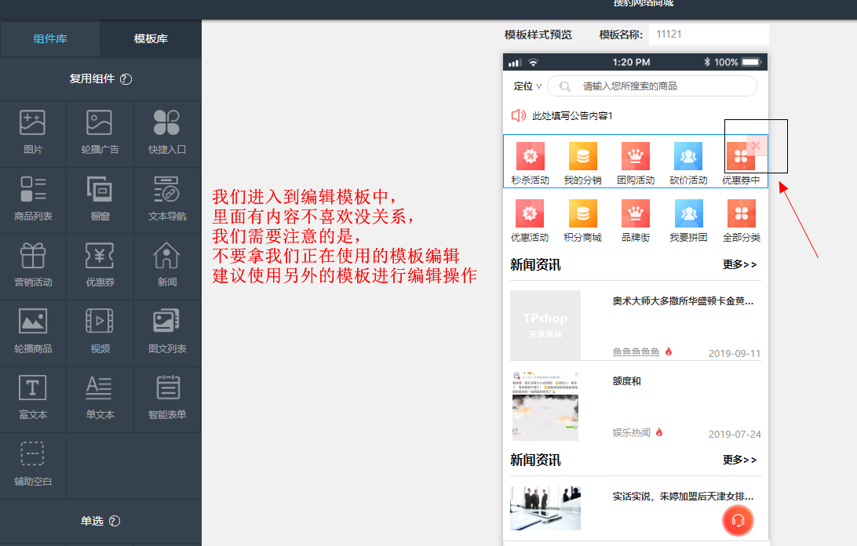Choose the 智能表单 smart form component
This screenshot has width=857, height=546.
point(166,398)
